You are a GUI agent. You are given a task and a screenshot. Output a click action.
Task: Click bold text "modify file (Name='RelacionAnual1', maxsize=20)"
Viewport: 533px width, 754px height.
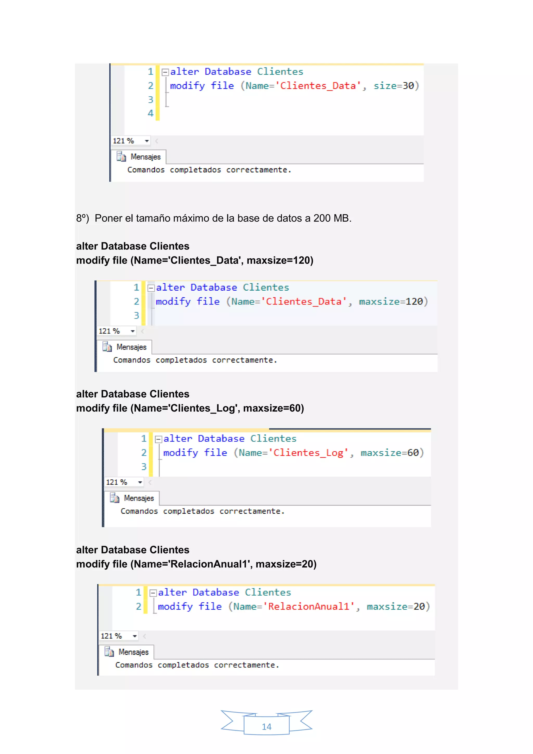(x=196, y=564)
